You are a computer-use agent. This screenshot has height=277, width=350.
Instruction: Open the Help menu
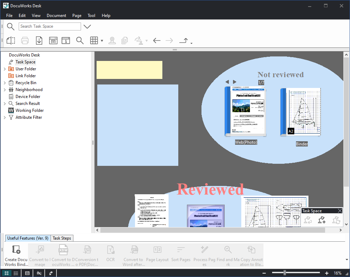106,16
